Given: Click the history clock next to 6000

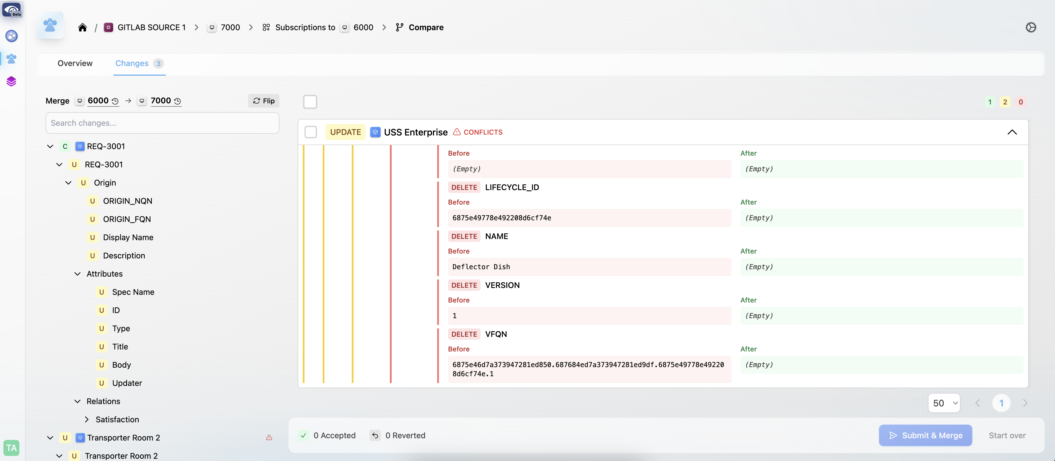Looking at the screenshot, I should [x=115, y=101].
